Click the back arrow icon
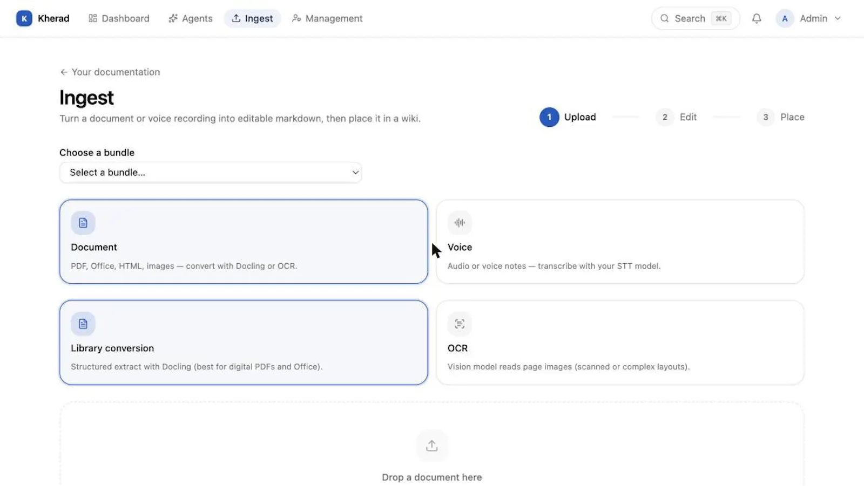 coord(64,72)
